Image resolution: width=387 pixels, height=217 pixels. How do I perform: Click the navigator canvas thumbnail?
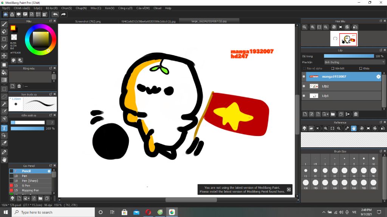(344, 39)
